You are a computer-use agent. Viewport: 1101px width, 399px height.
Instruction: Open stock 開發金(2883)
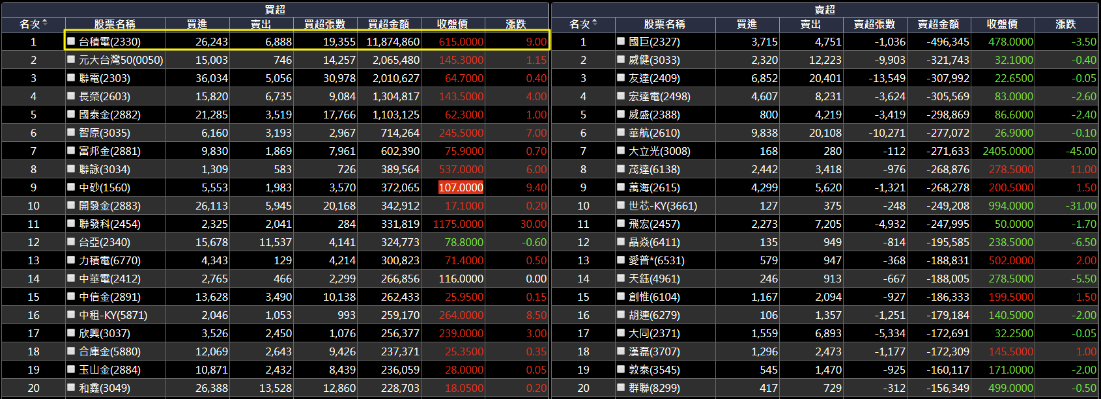tap(109, 206)
